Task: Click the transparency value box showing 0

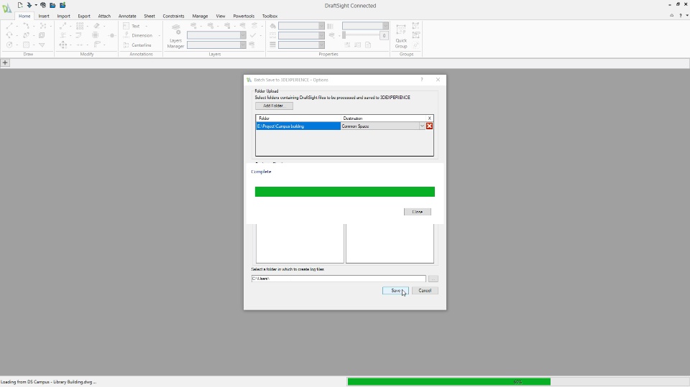Action: coord(384,36)
